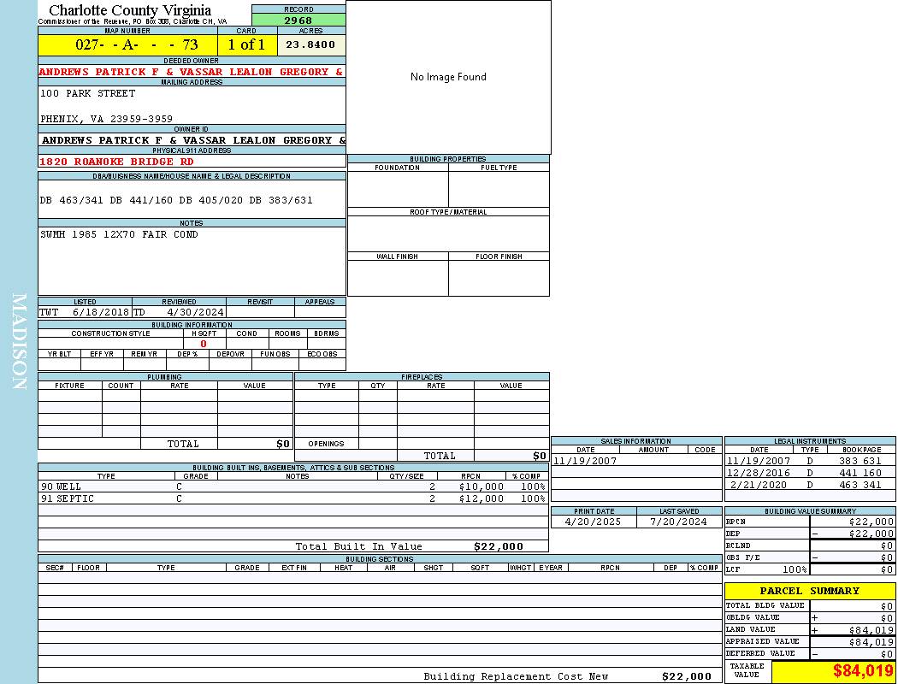The height and width of the screenshot is (684, 898).
Task: Click the yellow Parcel Summary header
Action: 809,591
